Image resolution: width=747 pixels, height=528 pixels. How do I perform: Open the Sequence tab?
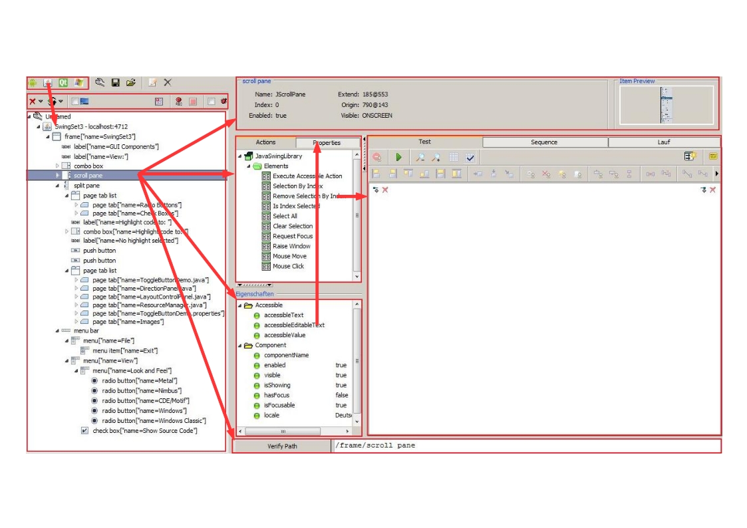[x=544, y=142]
